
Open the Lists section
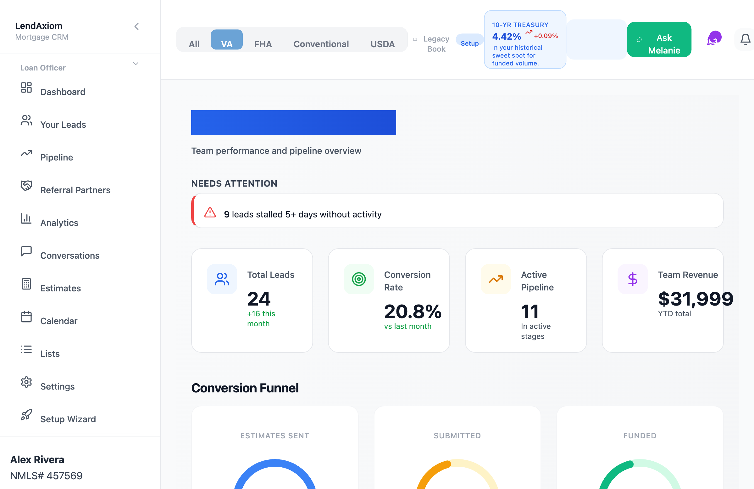click(50, 353)
